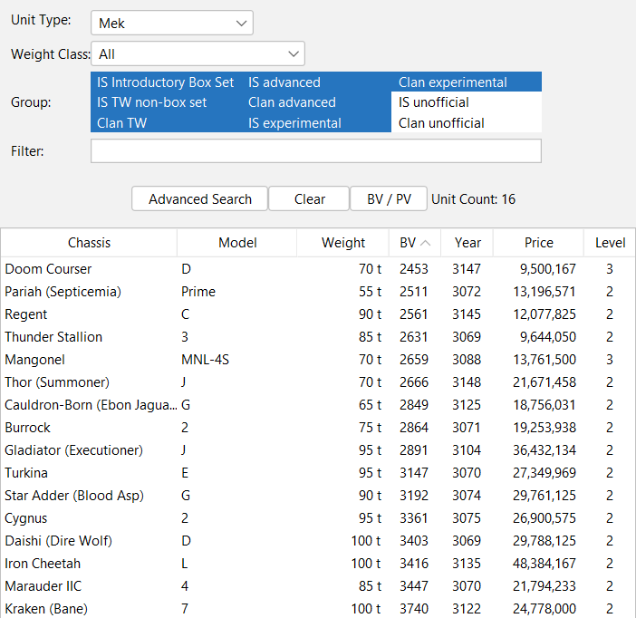The height and width of the screenshot is (618, 636).
Task: Click the BV value 3447
Action: tap(414, 586)
